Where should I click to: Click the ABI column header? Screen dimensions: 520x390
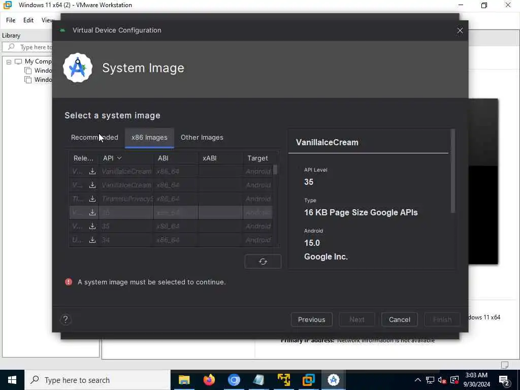click(x=176, y=158)
